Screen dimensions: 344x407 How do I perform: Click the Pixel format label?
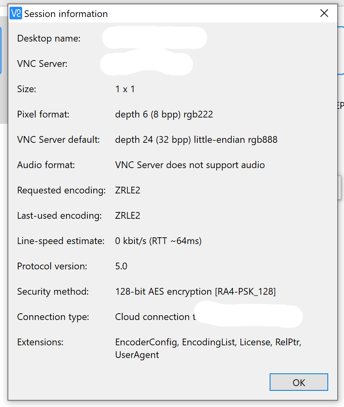pos(43,114)
